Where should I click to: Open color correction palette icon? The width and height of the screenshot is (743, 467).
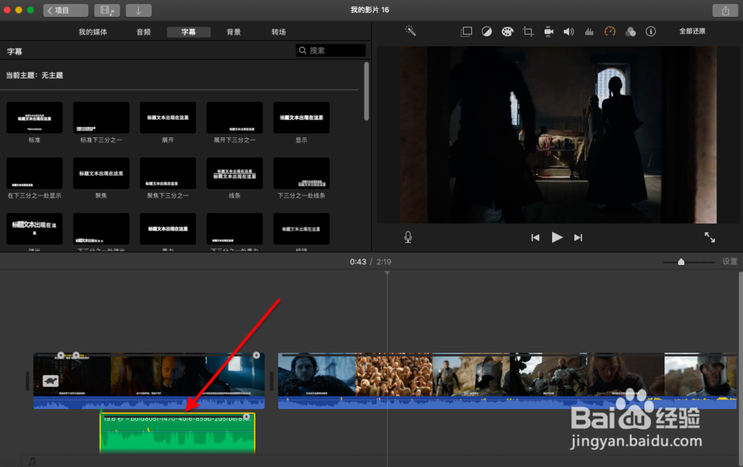(507, 32)
